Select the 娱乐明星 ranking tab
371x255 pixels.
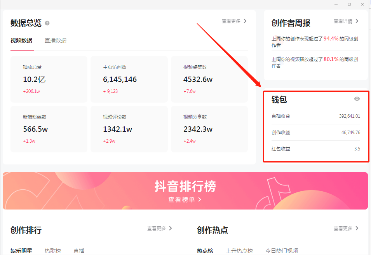(21, 251)
